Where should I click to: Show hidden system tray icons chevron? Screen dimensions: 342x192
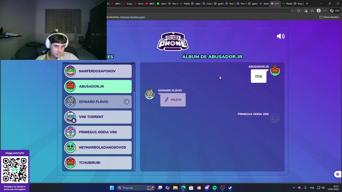click(x=294, y=188)
